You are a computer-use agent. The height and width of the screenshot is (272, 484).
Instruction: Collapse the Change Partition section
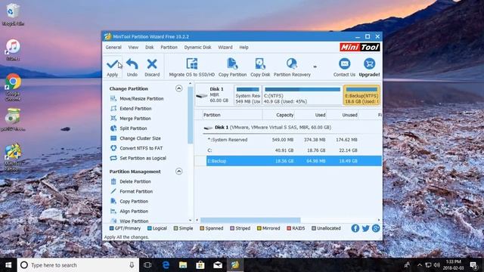178,88
